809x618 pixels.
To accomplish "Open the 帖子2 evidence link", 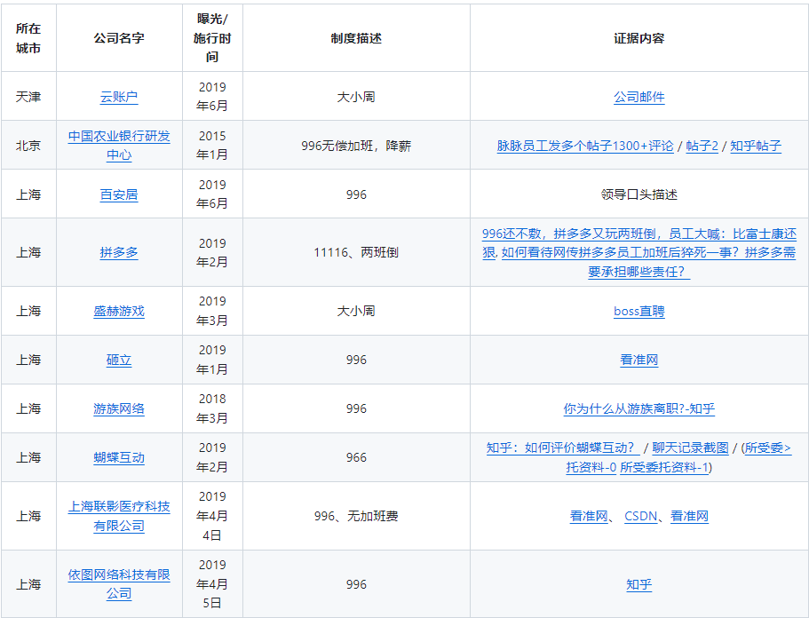I will [702, 146].
